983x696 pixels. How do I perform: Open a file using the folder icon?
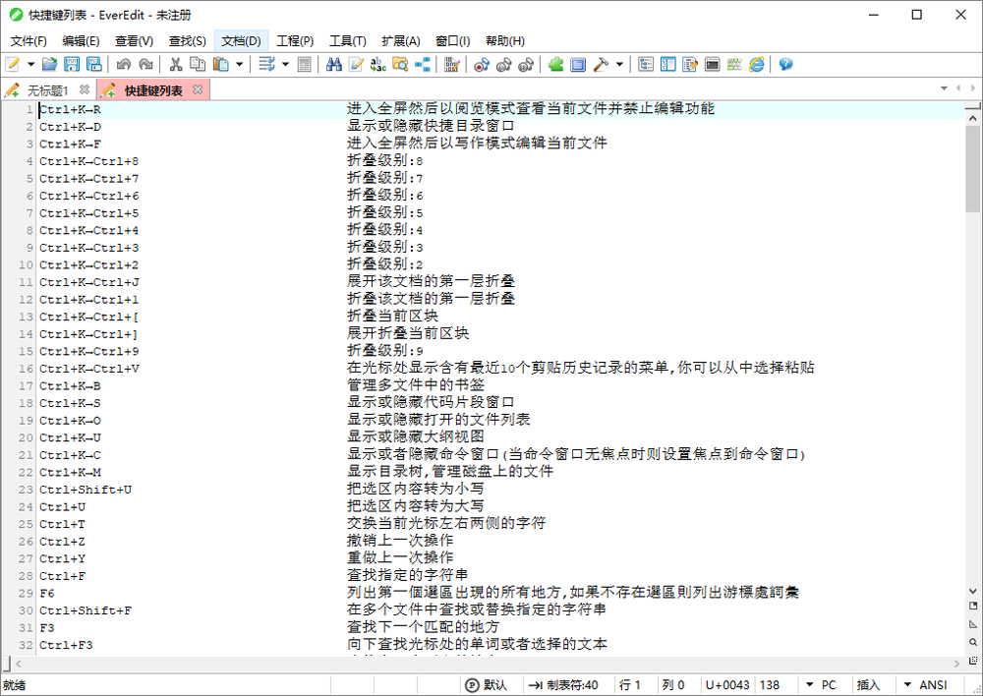click(50, 65)
